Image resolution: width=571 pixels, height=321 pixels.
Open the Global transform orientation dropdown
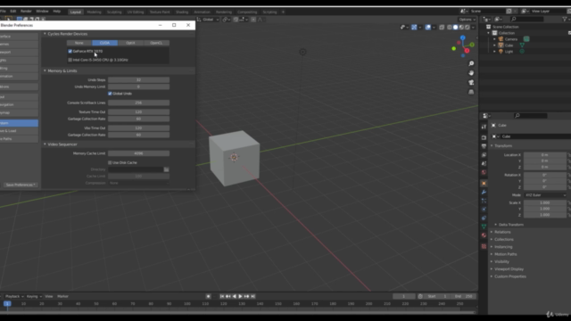click(x=208, y=20)
